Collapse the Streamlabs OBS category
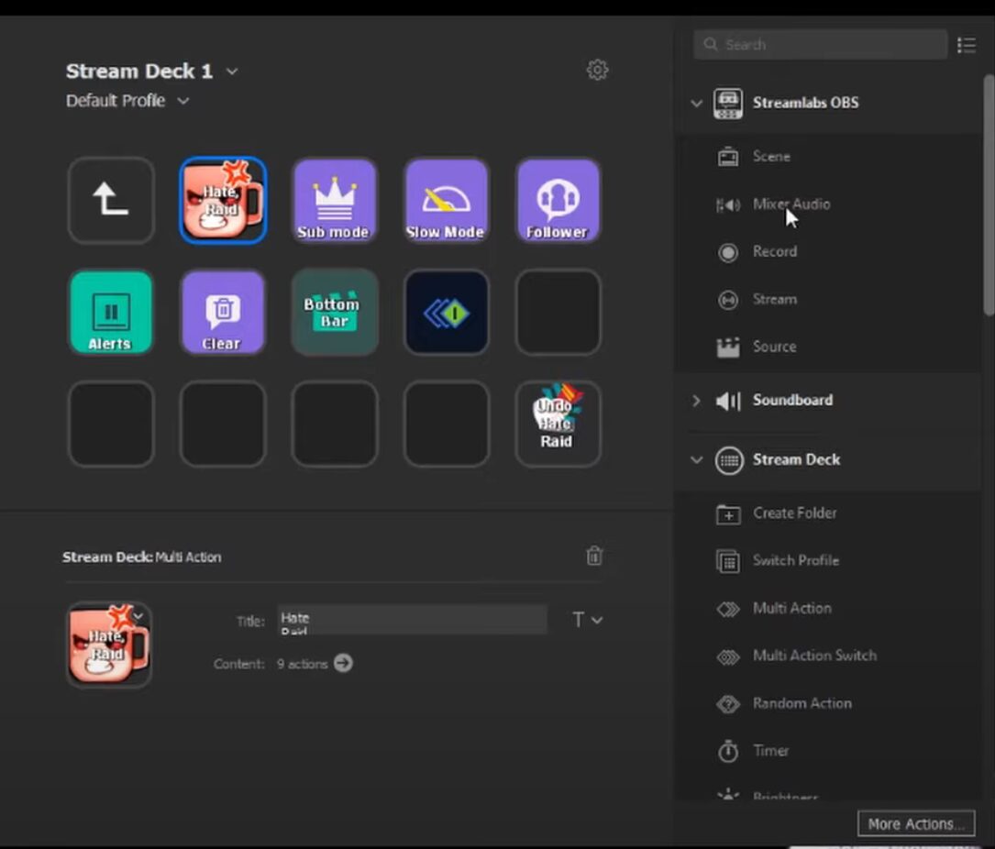 tap(696, 103)
